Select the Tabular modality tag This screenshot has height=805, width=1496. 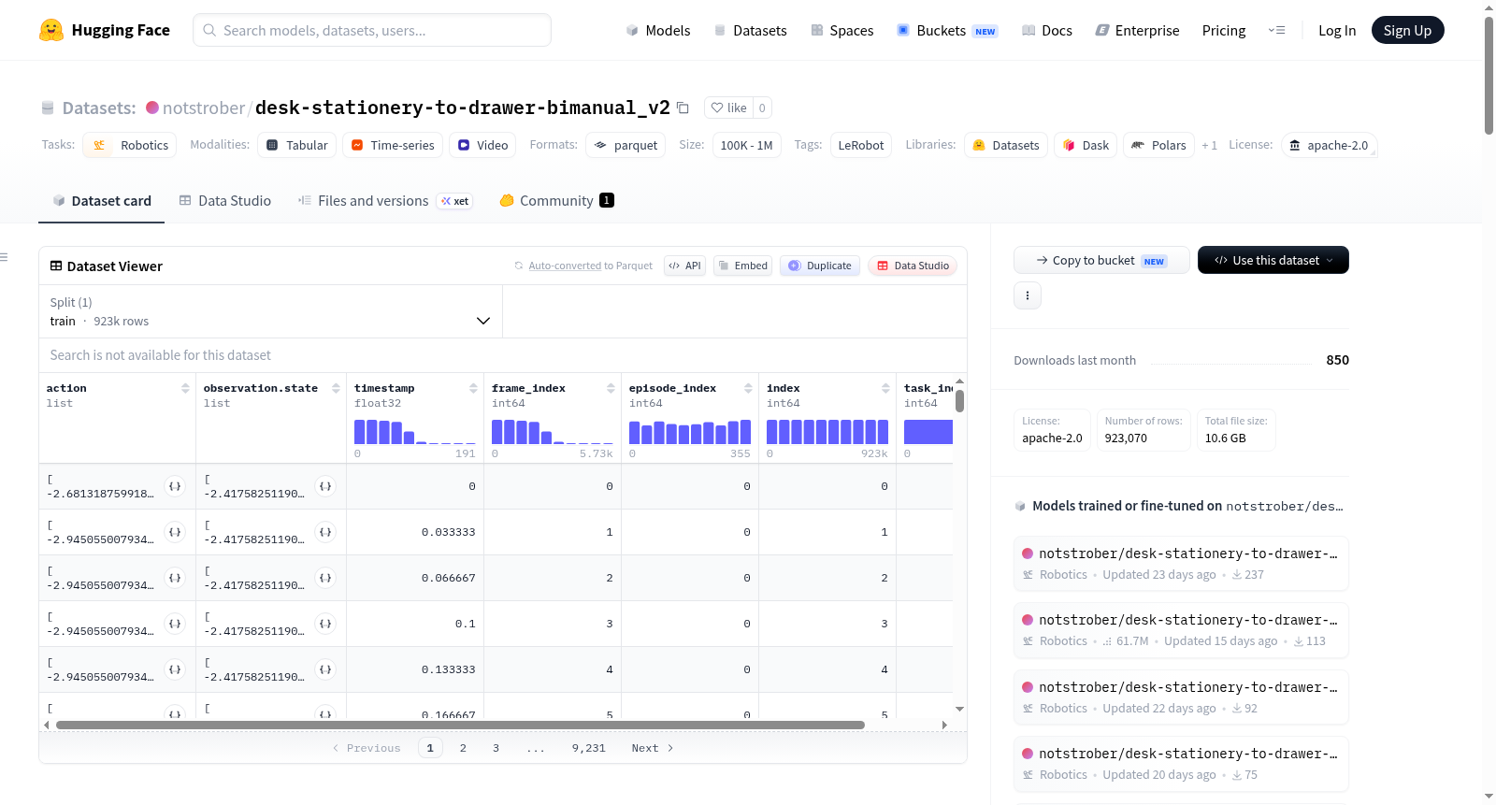tap(297, 145)
